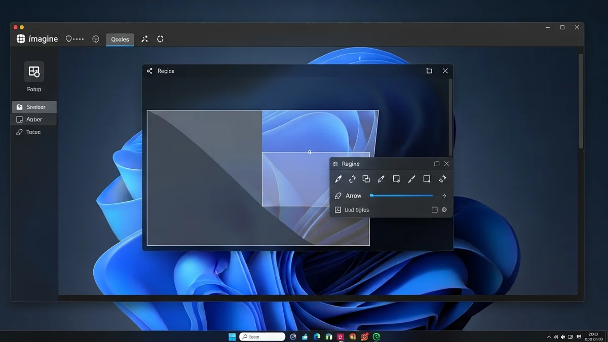This screenshot has height=342, width=608.
Task: Click the shield icon beside the Imagine title
Action: point(69,39)
